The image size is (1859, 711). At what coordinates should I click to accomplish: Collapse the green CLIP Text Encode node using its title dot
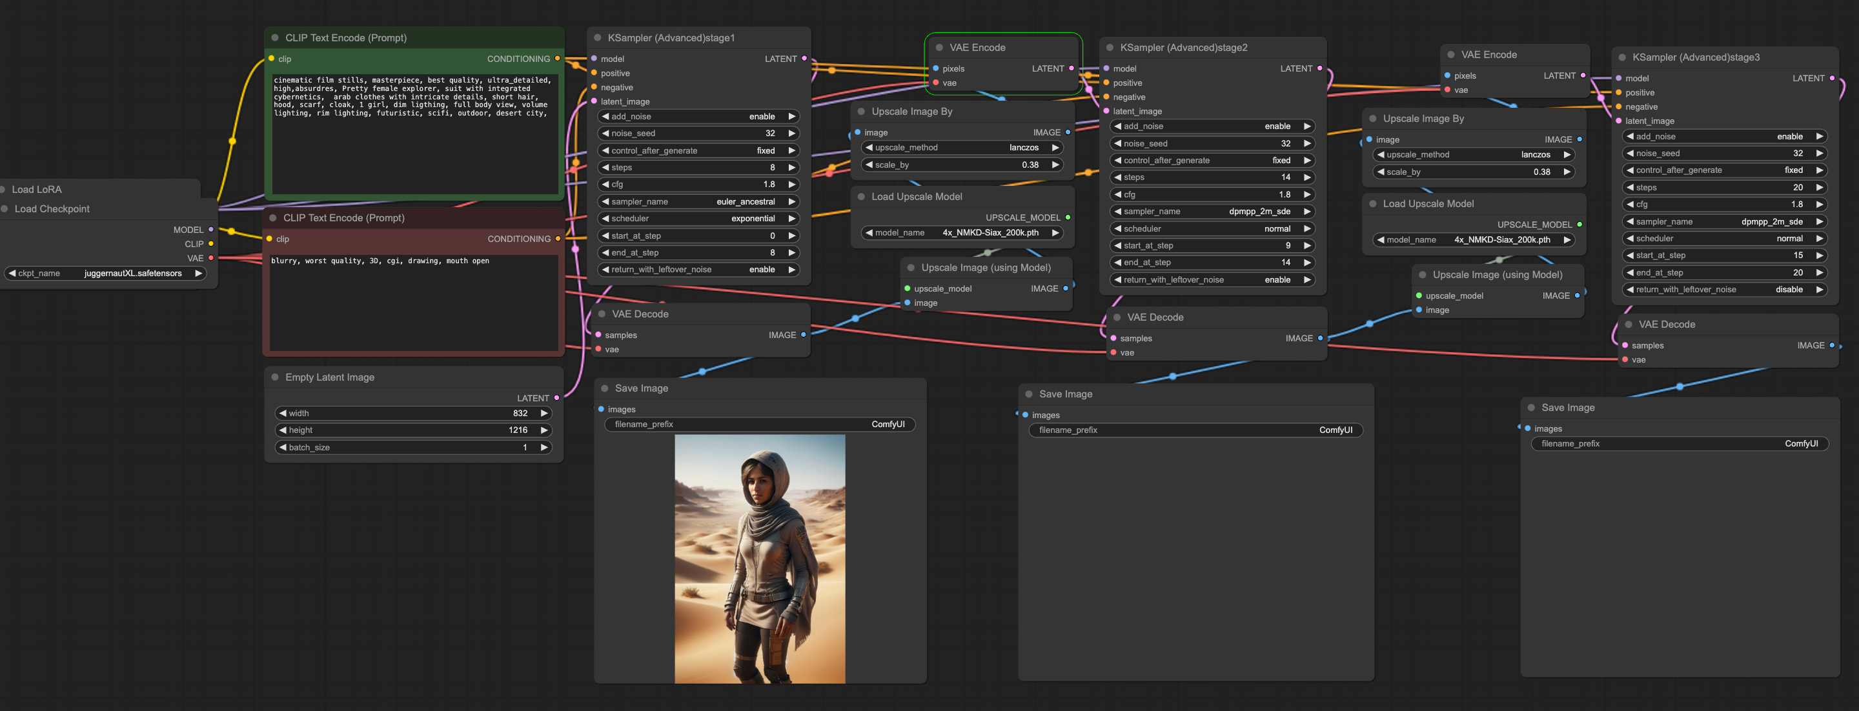275,37
